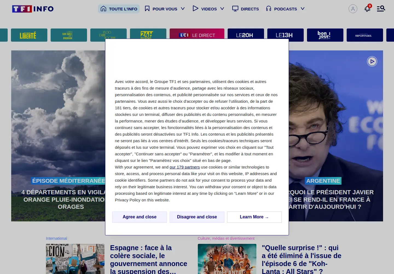394x274 pixels.
Task: Select the Toute l'info menu item
Action: 119,9
